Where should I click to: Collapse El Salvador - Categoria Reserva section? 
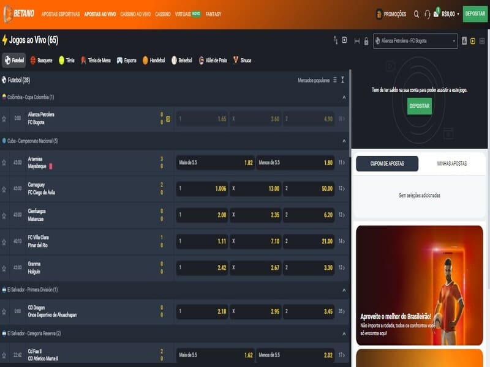tap(344, 333)
